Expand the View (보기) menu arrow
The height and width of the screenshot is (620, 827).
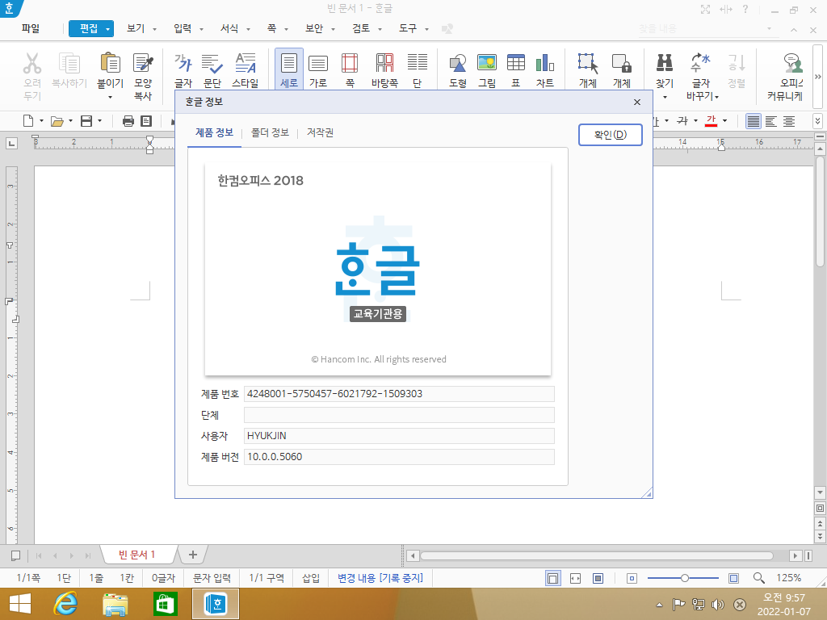[154, 30]
